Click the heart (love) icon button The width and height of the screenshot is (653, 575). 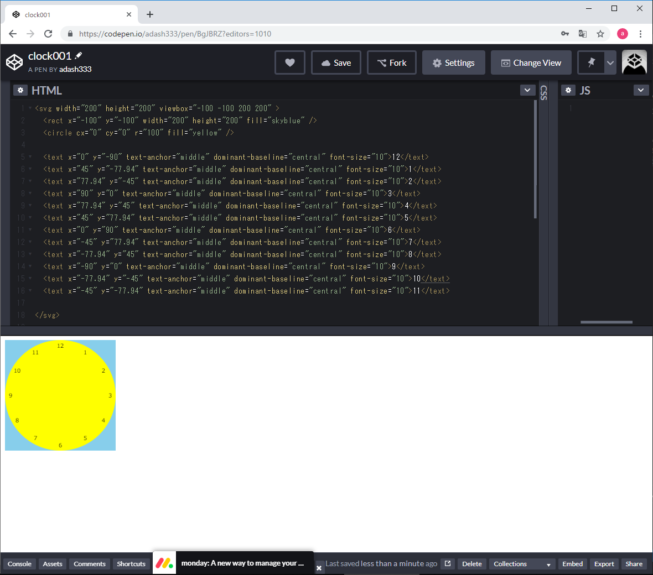(289, 62)
